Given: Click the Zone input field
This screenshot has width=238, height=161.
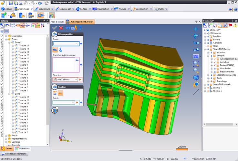Looking at the screenshot, I should click(x=64, y=43).
